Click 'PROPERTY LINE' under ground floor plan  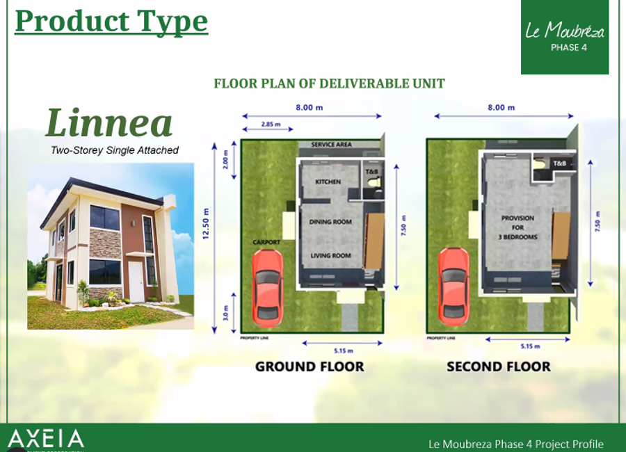(x=255, y=338)
